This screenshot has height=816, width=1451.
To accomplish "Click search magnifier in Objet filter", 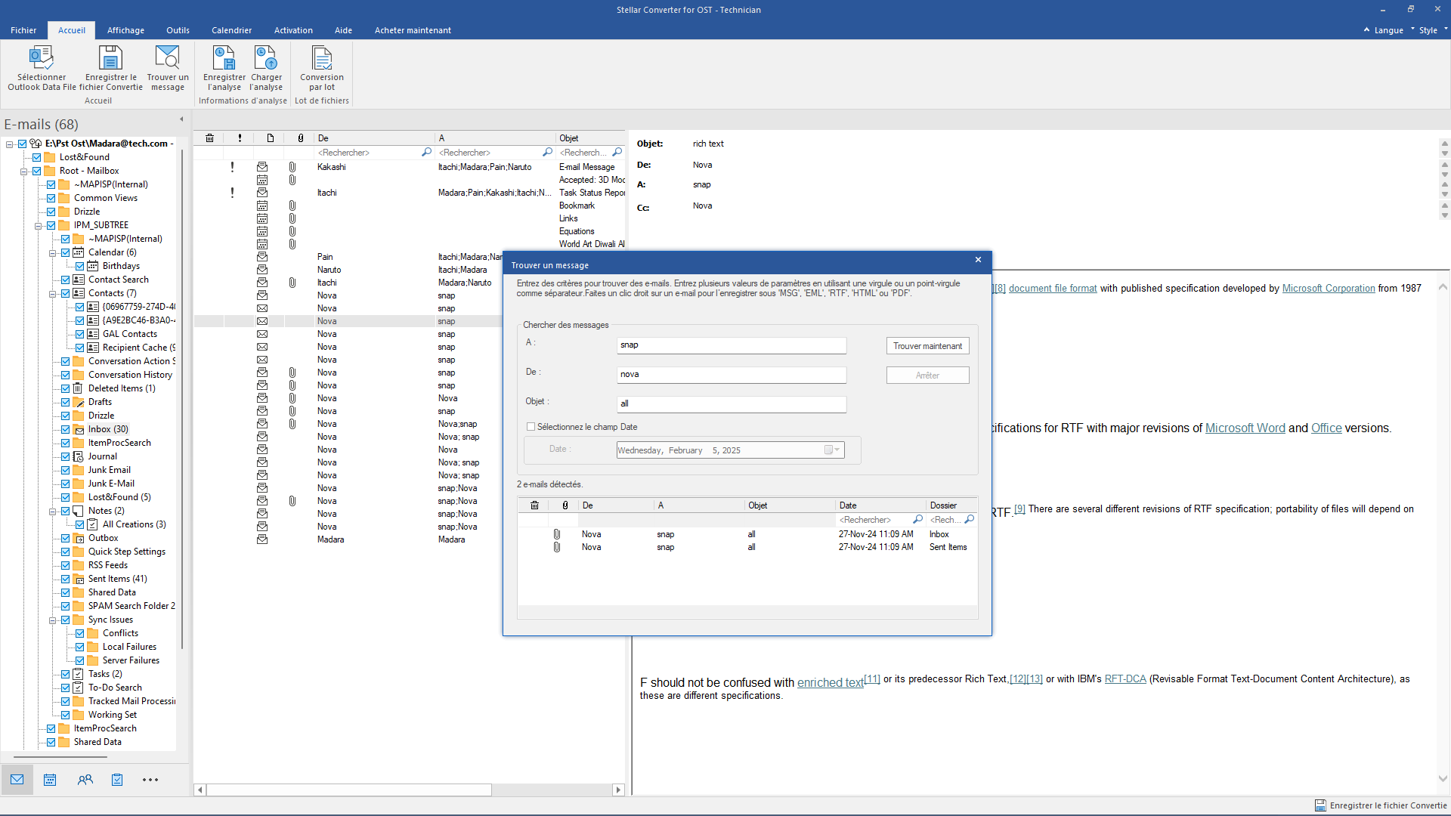I will [x=617, y=153].
